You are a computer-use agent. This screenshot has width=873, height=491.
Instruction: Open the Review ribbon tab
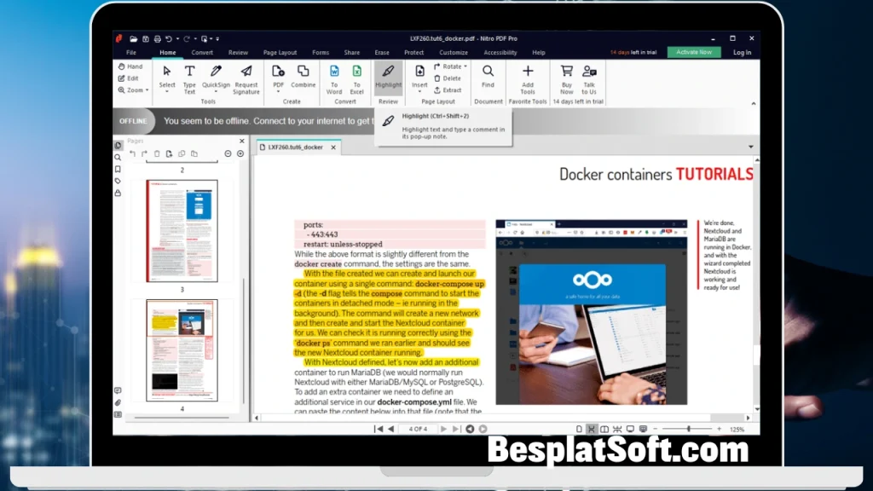pyautogui.click(x=238, y=52)
